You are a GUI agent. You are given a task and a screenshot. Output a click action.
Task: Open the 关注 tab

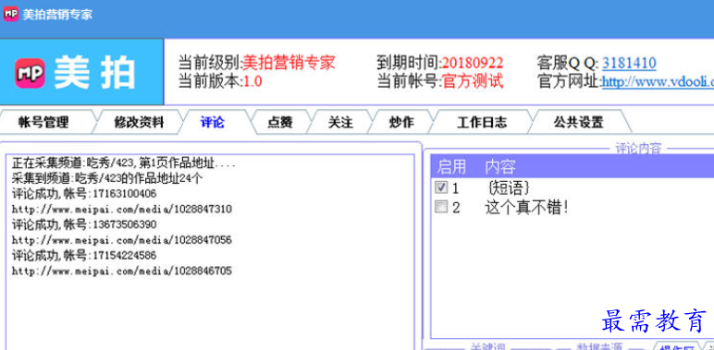[340, 122]
